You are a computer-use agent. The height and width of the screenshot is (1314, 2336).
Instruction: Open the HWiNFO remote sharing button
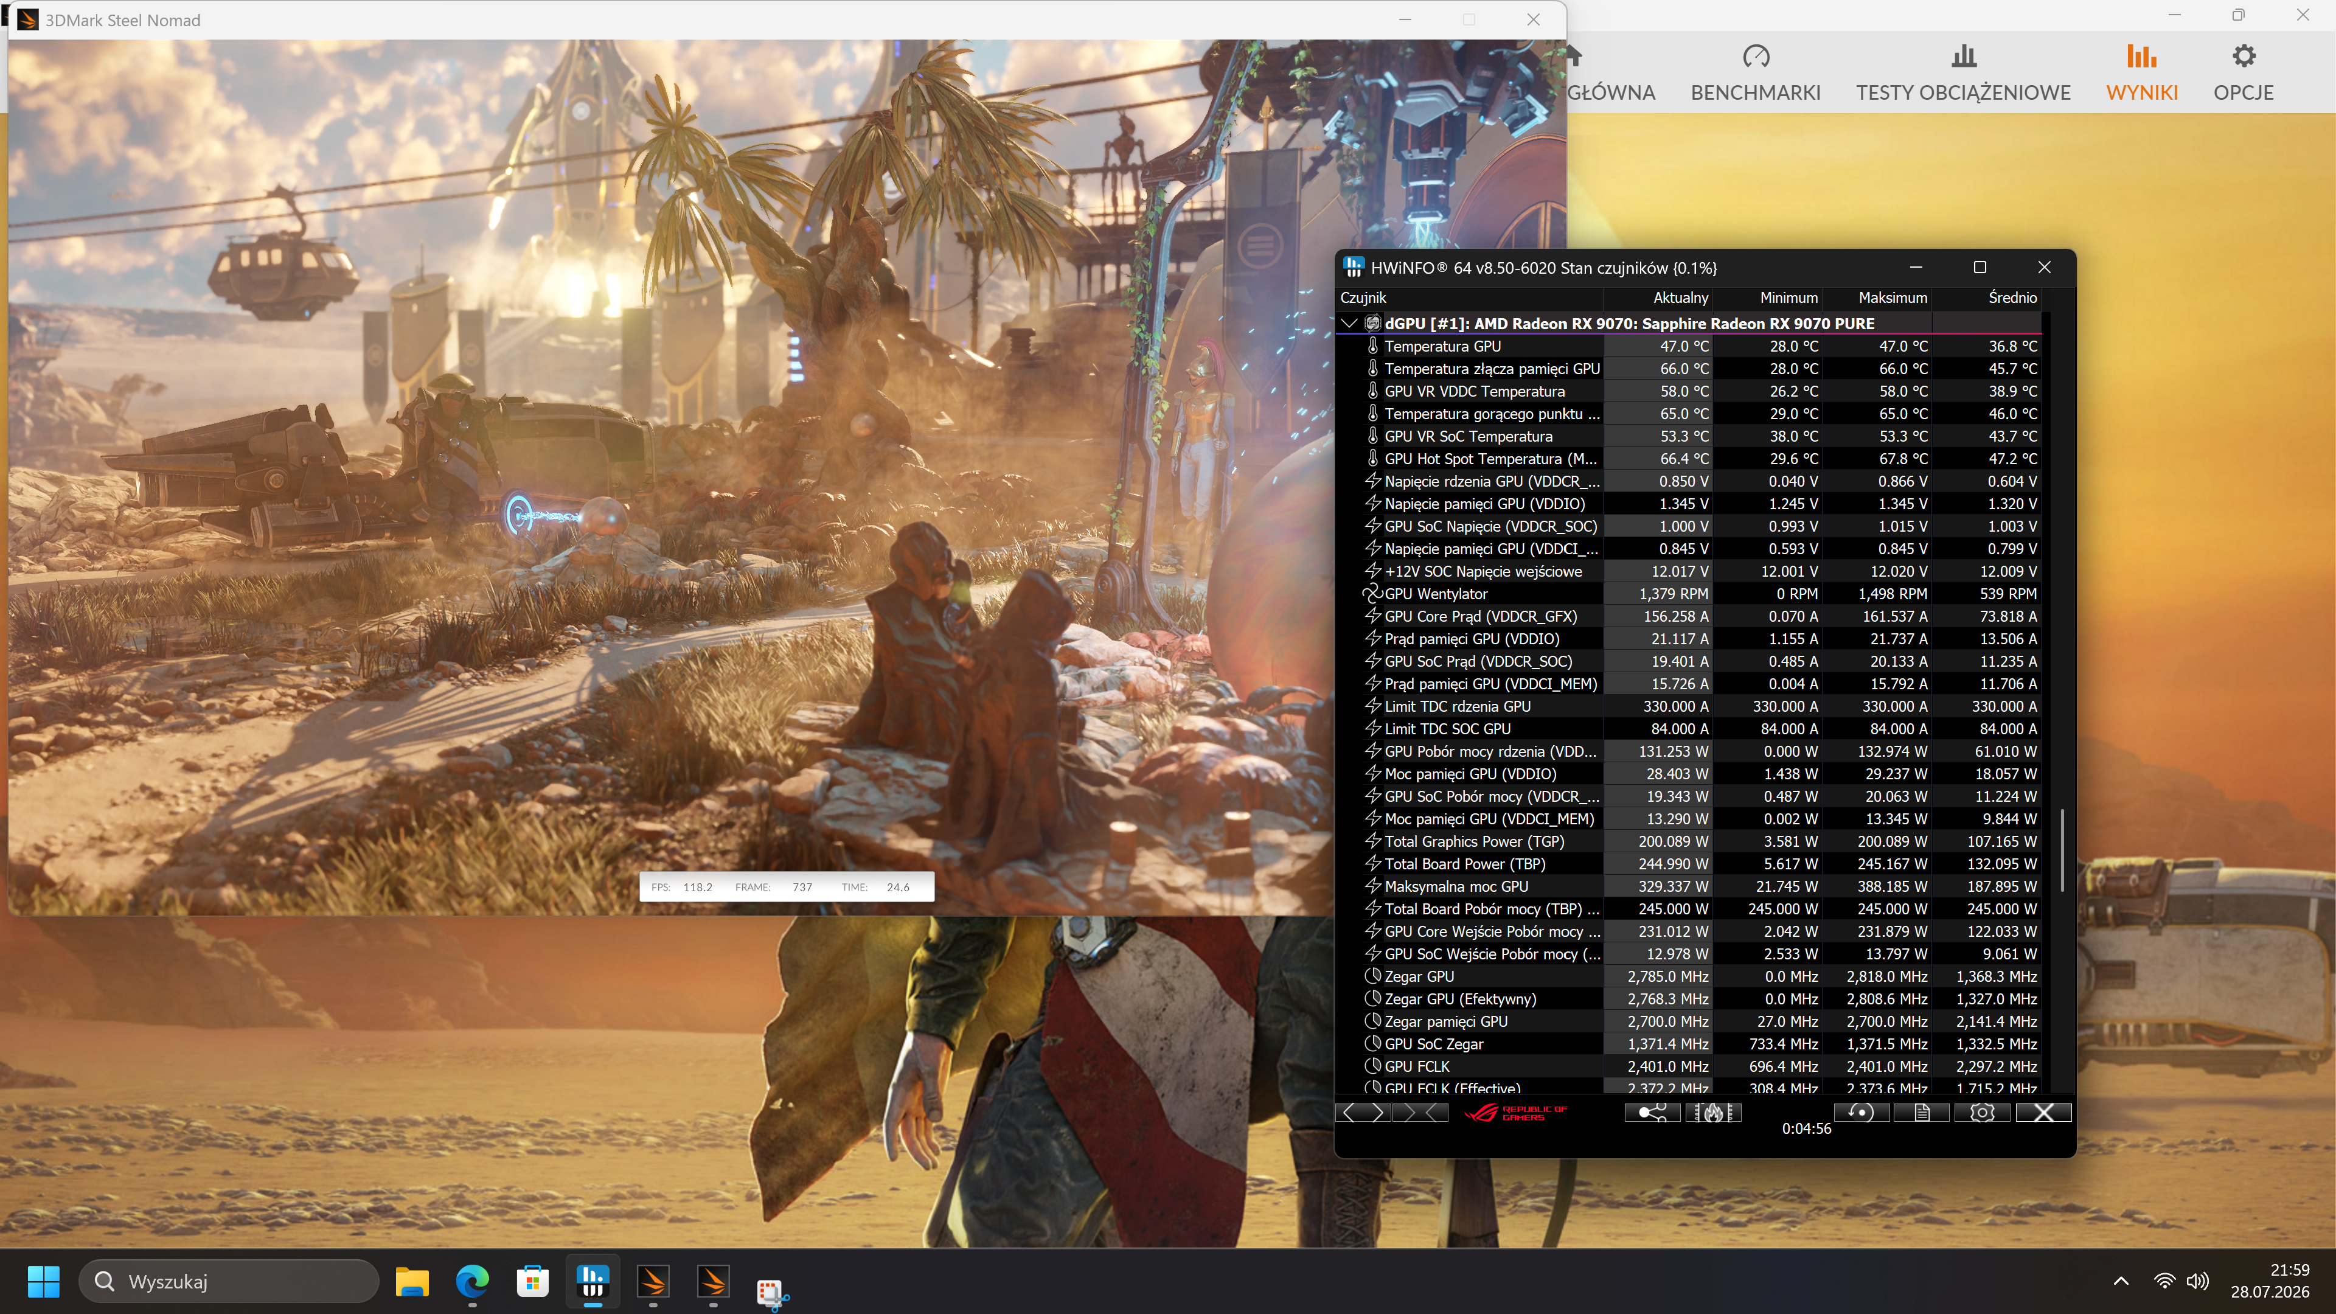tap(1652, 1113)
